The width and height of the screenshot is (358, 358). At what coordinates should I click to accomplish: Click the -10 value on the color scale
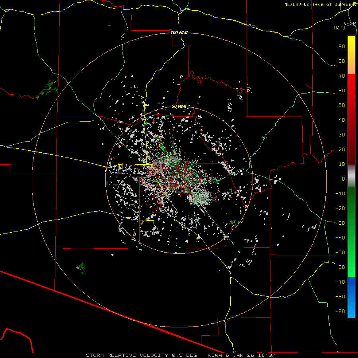[x=340, y=194]
